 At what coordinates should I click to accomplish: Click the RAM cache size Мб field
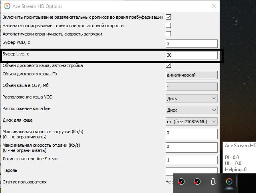[x=192, y=87]
